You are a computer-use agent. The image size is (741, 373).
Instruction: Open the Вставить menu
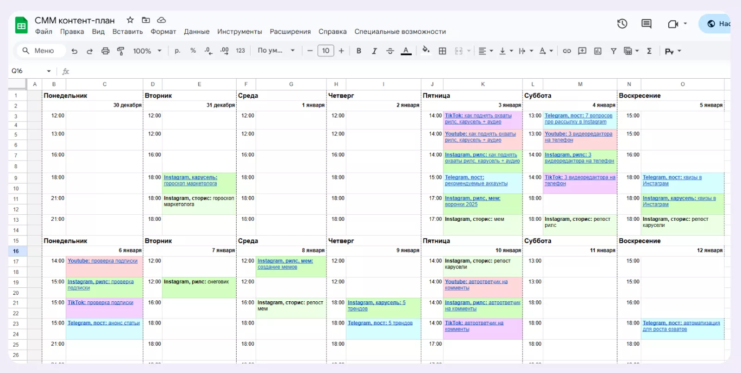point(127,31)
